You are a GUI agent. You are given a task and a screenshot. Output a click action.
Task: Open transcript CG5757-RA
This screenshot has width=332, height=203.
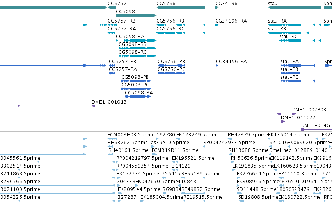pos(122,29)
